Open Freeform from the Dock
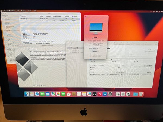 [89, 94]
